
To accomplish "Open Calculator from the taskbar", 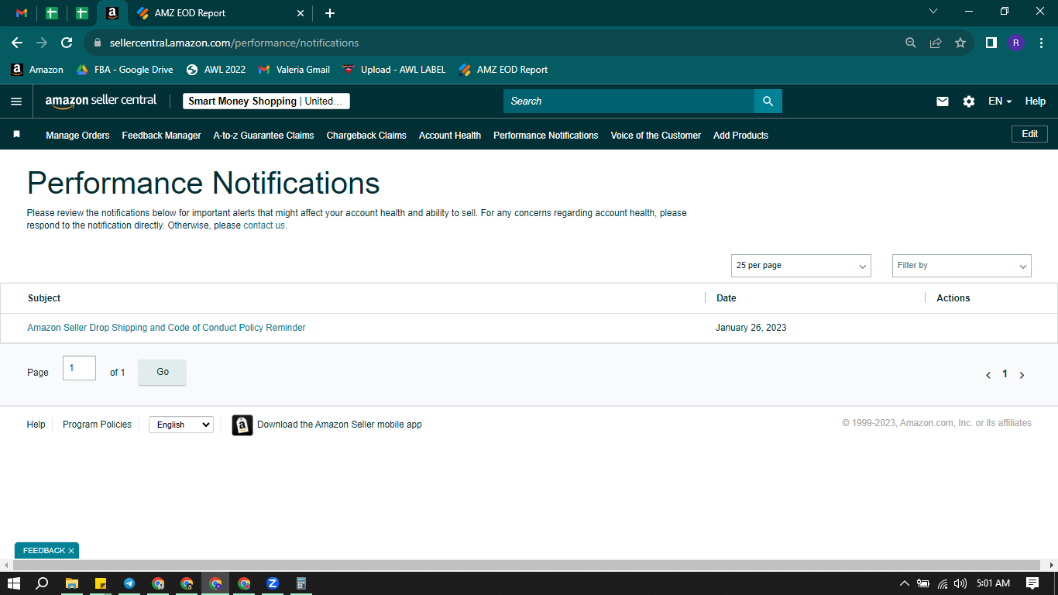I will click(x=301, y=583).
